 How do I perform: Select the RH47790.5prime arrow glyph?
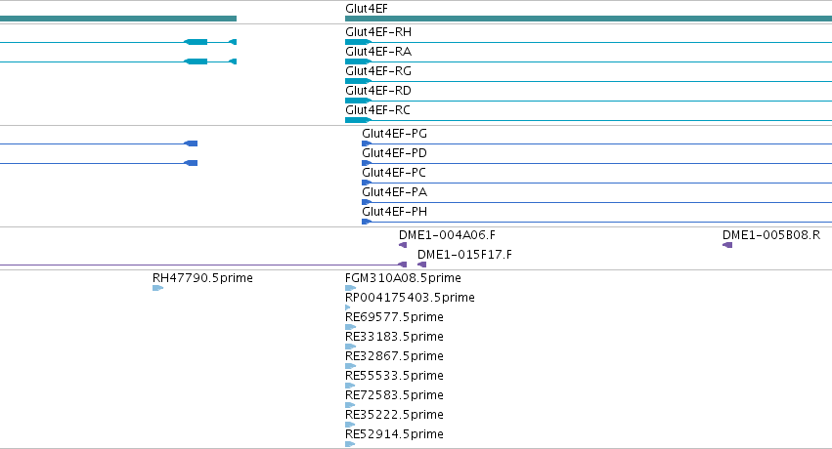157,288
